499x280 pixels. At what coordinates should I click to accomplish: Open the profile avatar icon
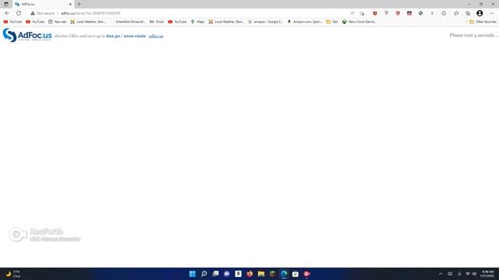tap(480, 13)
